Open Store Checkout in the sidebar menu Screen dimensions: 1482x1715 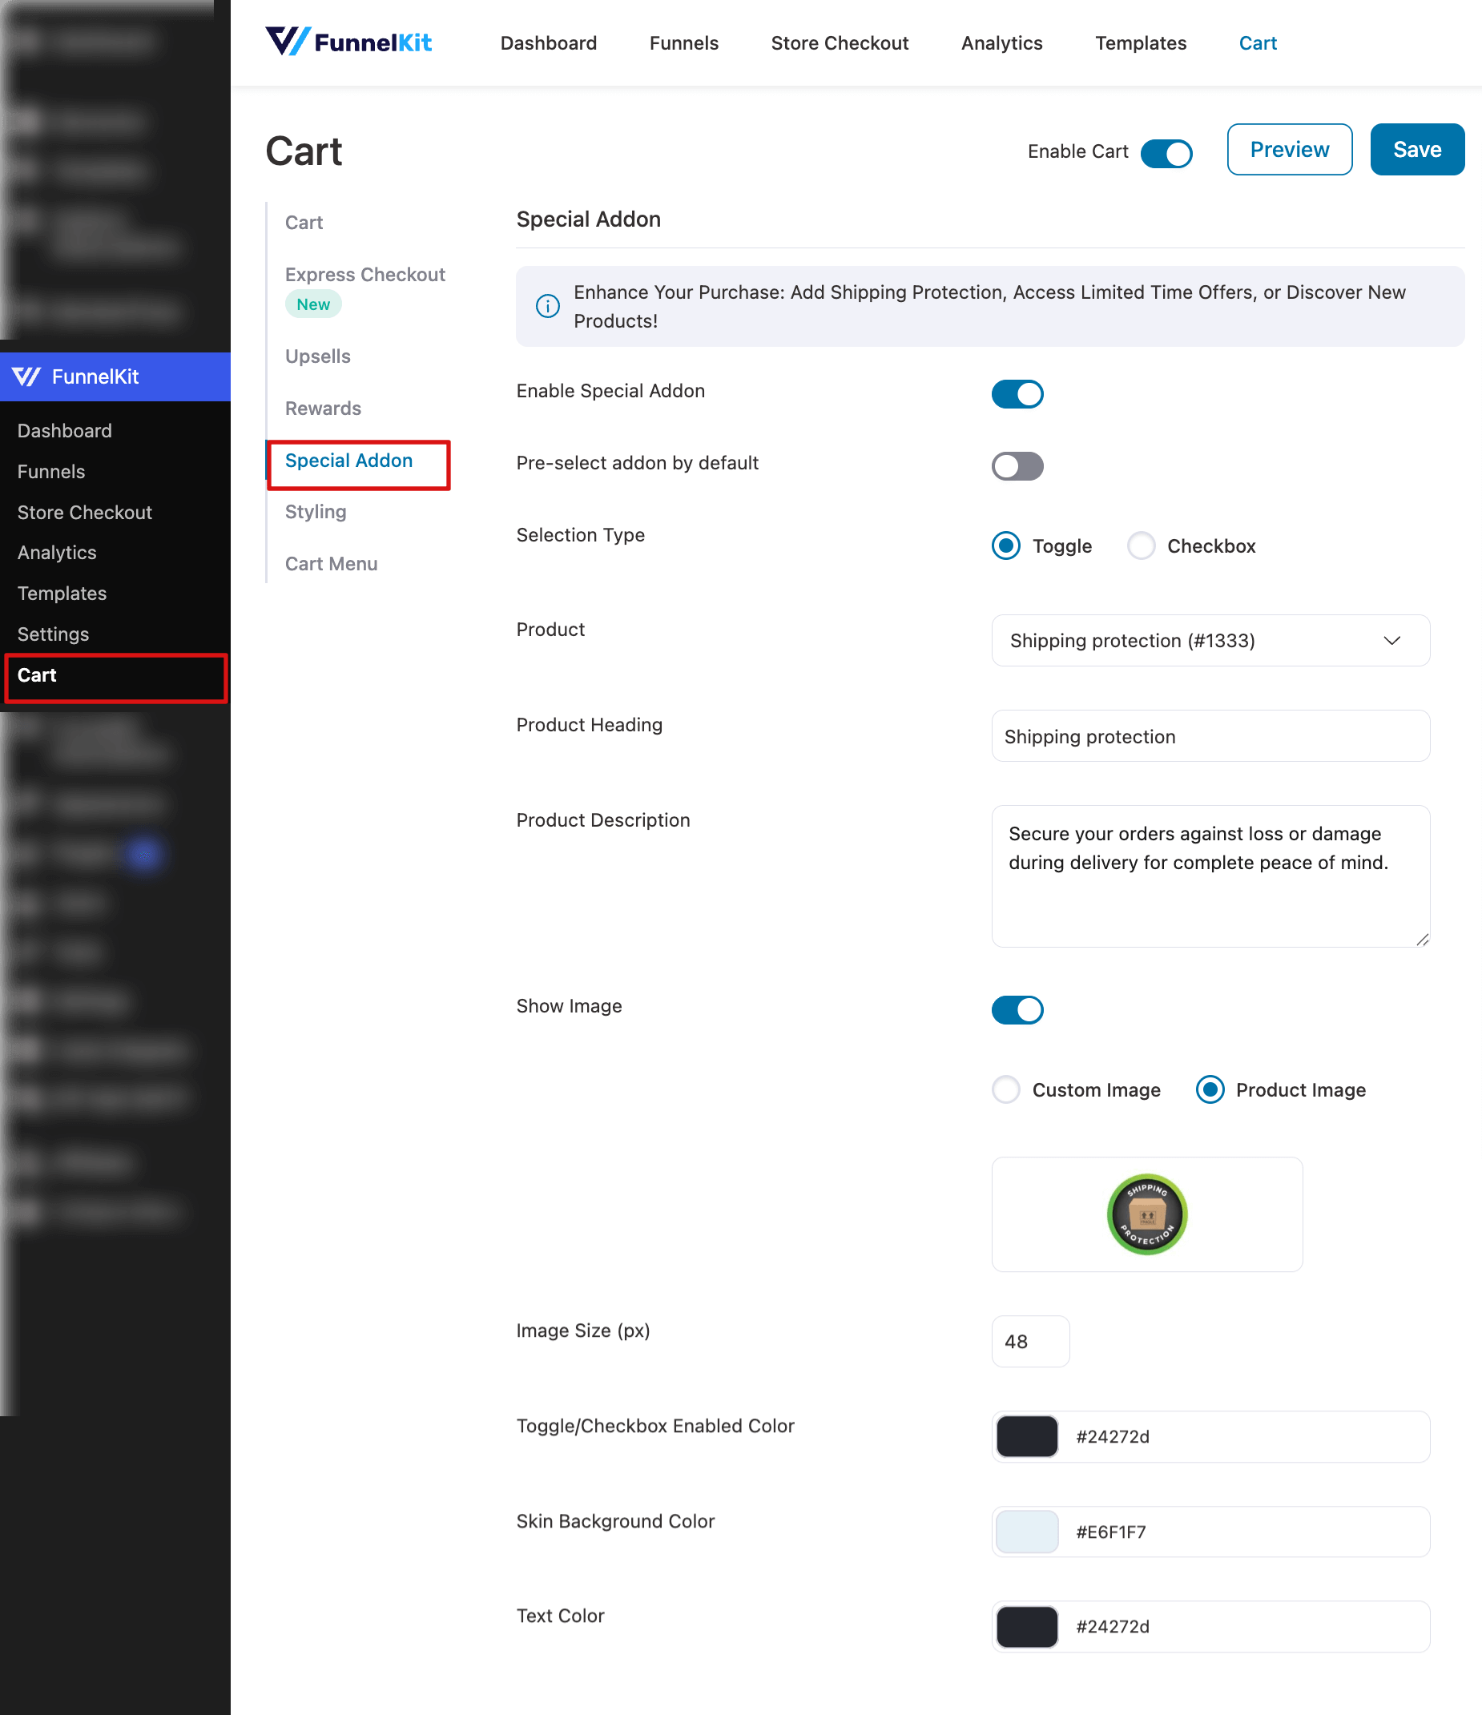click(84, 513)
